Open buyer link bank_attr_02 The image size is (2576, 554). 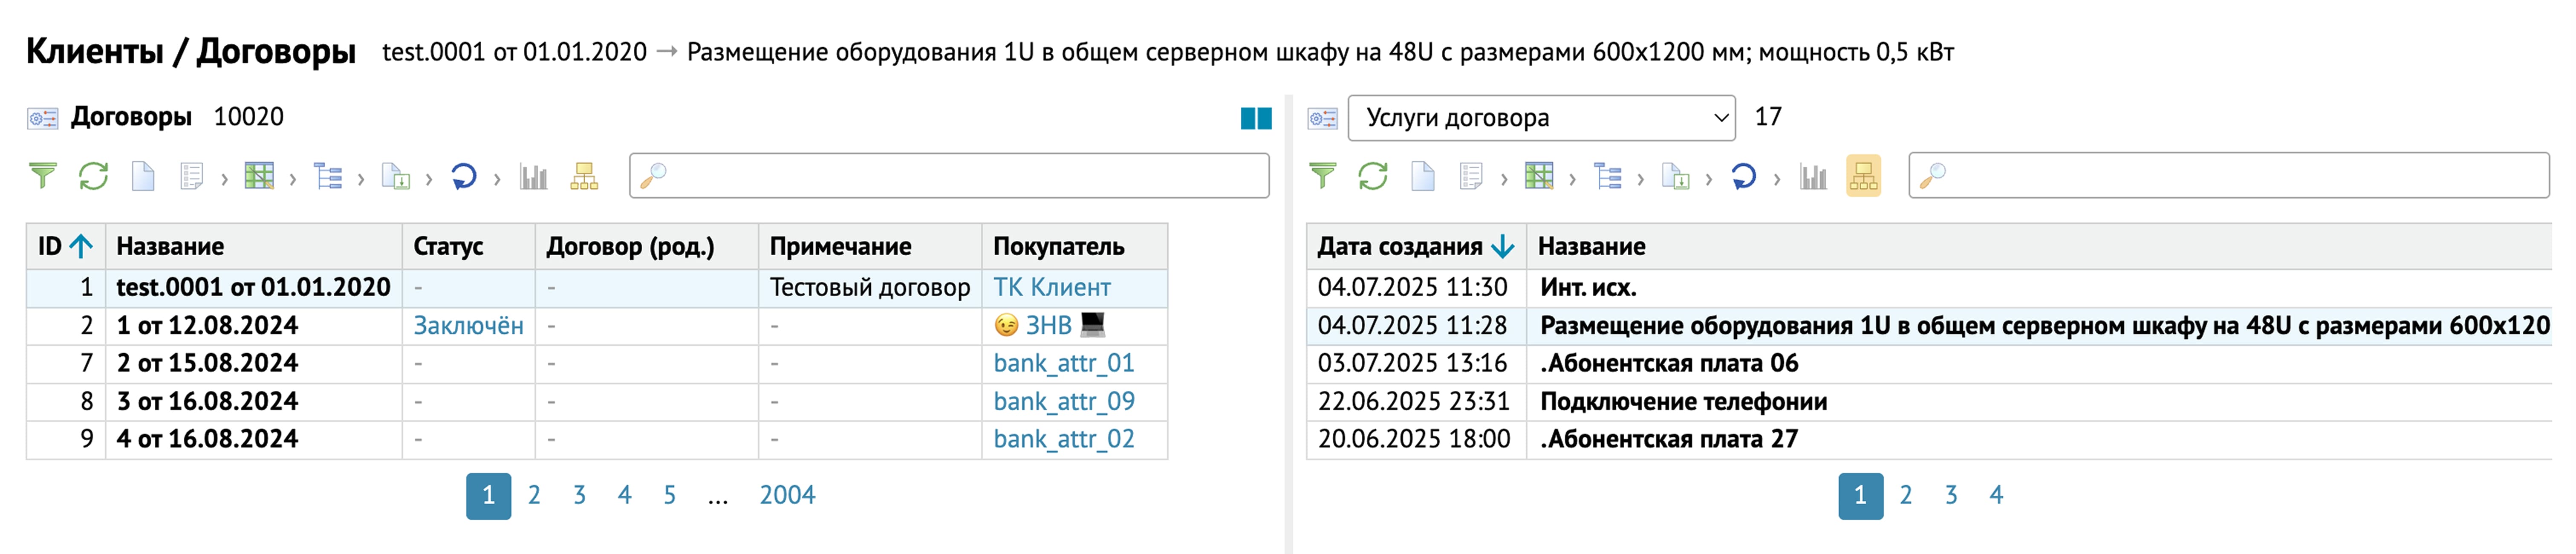click(1064, 440)
